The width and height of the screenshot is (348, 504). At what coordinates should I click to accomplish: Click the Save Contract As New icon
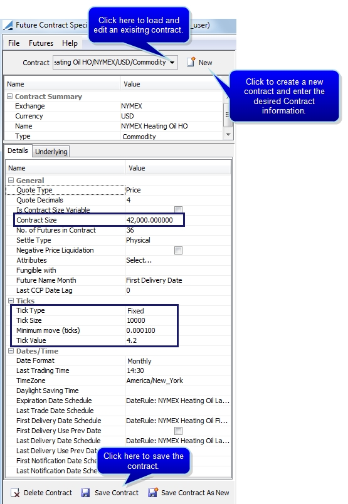coord(153,493)
